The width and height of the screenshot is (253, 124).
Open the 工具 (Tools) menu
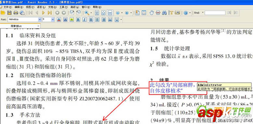(63, 7)
